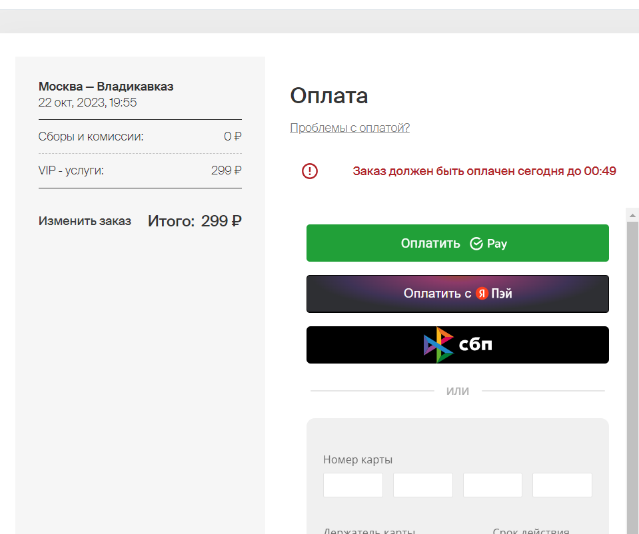Viewport: 639px width, 534px height.
Task: Click the Москва — Владикавказ route heading
Action: (x=105, y=86)
